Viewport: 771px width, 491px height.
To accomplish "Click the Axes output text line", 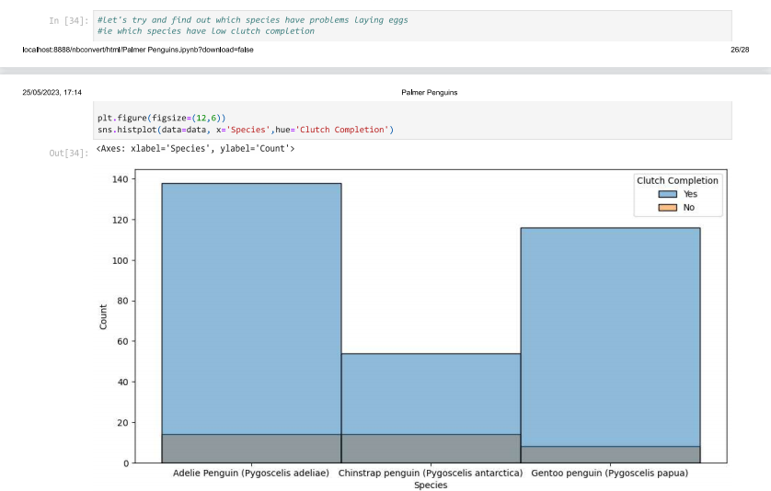I will tap(195, 148).
